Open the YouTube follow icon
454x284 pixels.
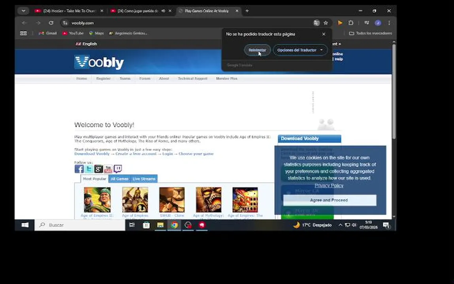[108, 169]
